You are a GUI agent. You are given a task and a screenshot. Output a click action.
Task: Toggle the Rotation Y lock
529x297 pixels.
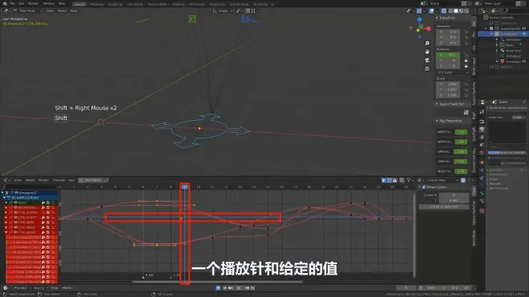[466, 60]
